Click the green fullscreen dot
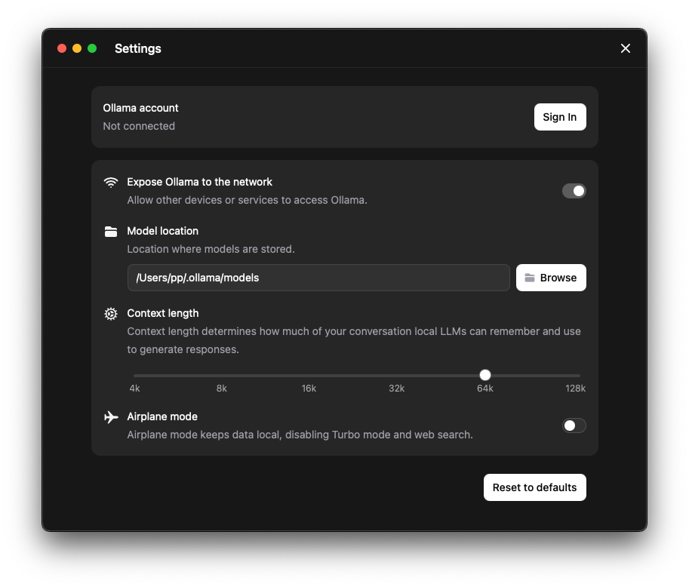Screen dimensions: 689x587 click(92, 48)
